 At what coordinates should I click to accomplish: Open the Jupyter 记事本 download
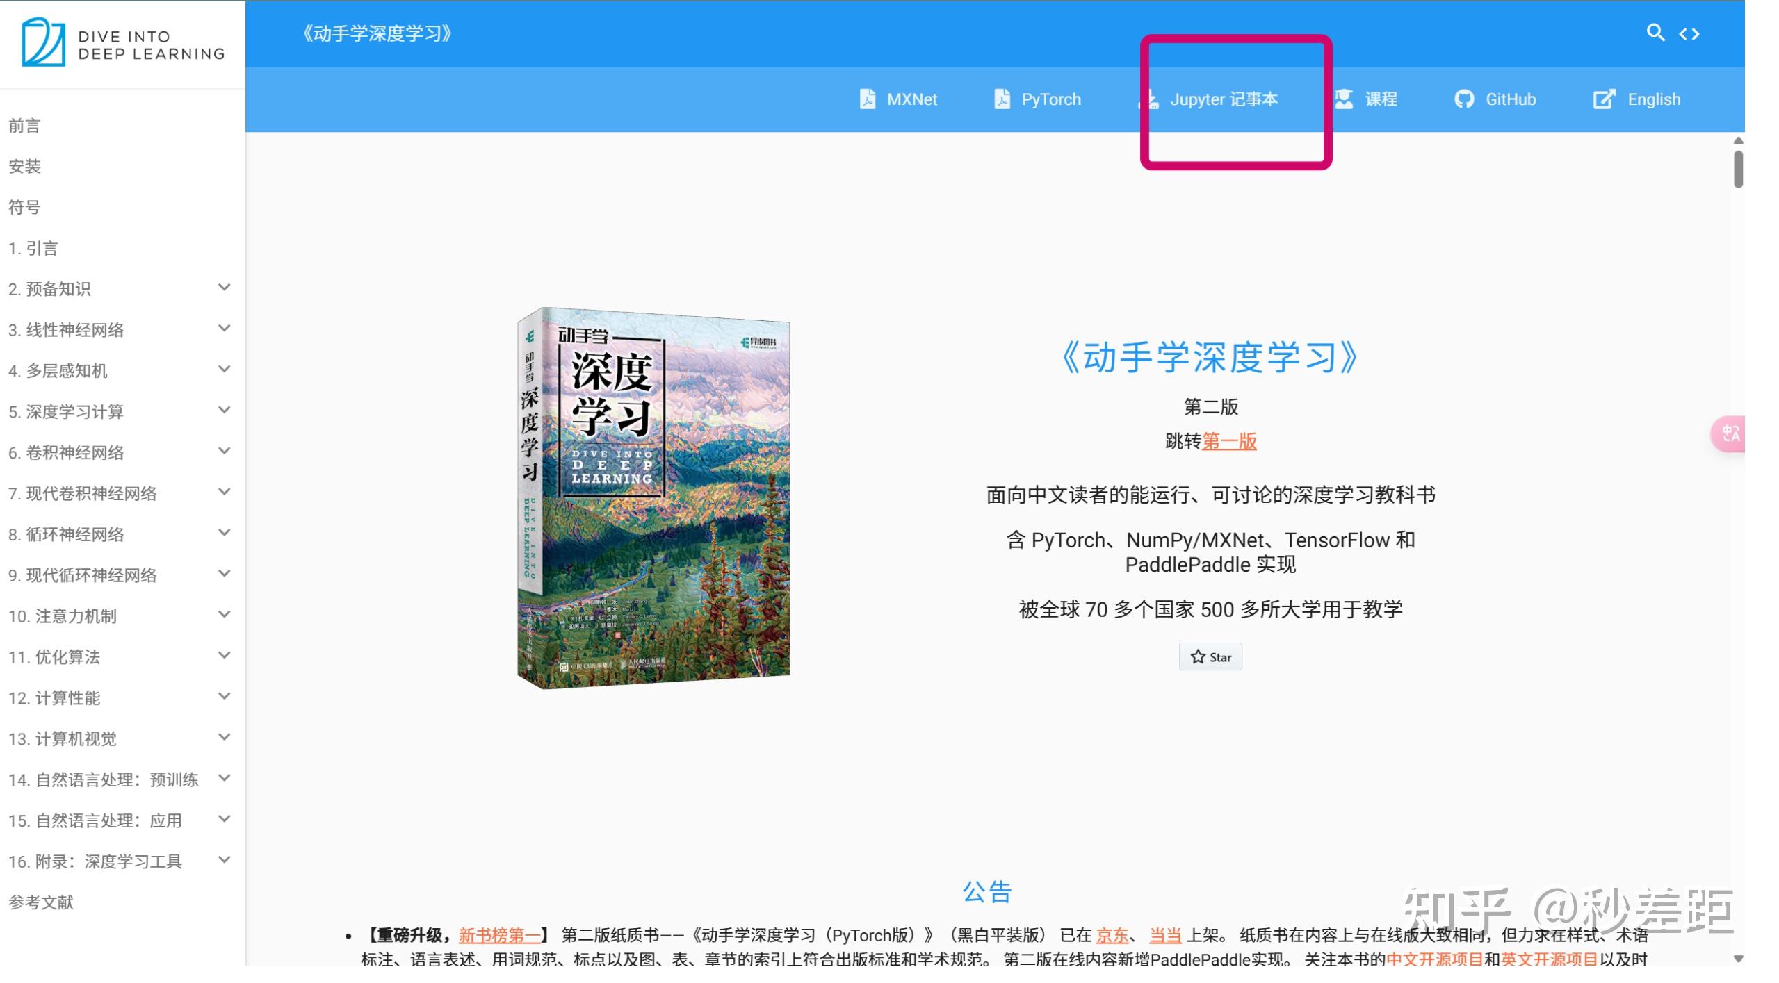[1223, 99]
